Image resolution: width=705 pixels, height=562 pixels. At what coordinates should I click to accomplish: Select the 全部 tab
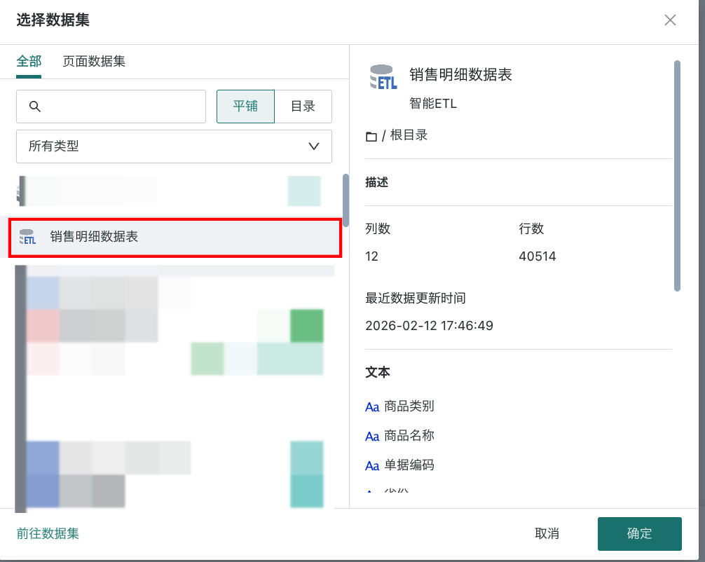click(29, 61)
